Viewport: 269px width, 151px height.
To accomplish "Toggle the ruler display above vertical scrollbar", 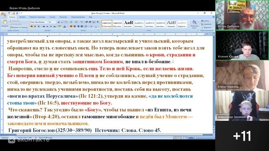I will point(214,34).
